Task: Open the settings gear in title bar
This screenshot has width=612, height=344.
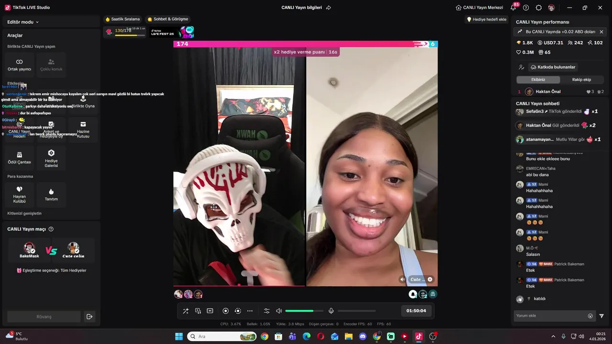Action: [539, 8]
